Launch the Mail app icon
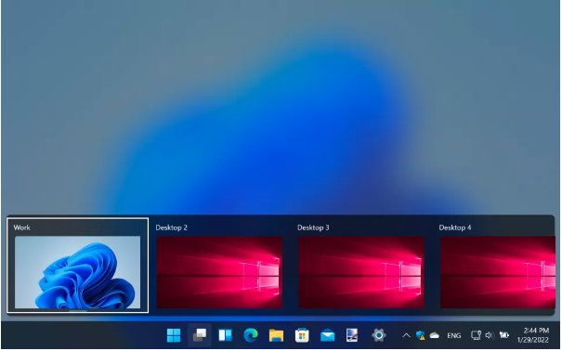 point(328,336)
